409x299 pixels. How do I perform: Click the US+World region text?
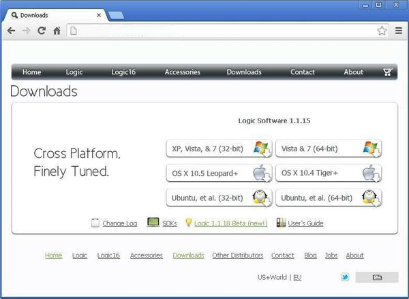[x=272, y=277]
